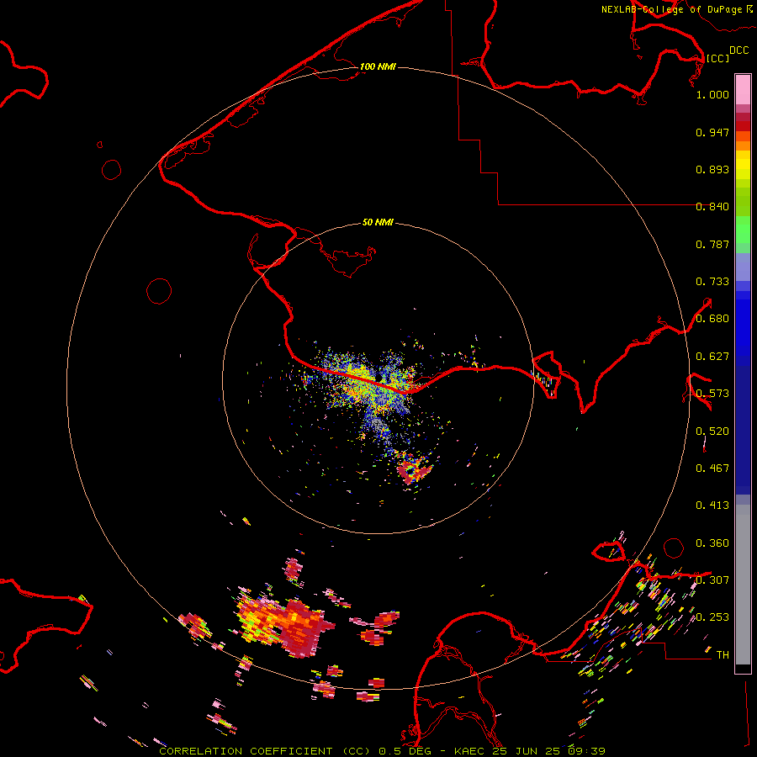Click the 100 NMI range ring label

pyautogui.click(x=378, y=66)
